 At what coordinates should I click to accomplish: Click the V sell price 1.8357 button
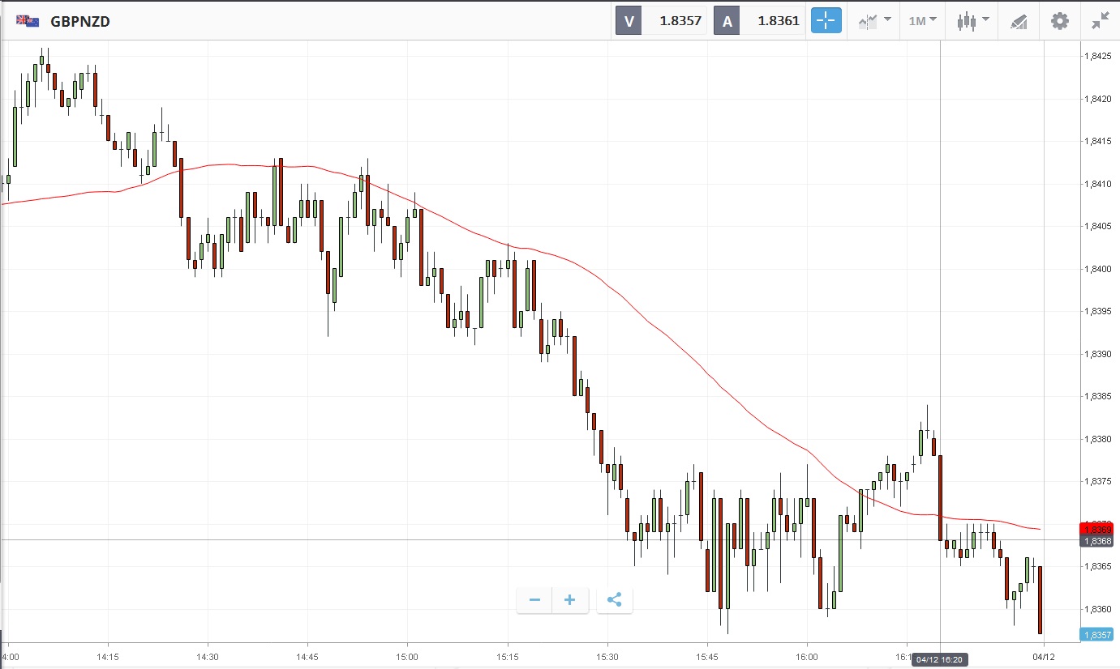pyautogui.click(x=662, y=21)
